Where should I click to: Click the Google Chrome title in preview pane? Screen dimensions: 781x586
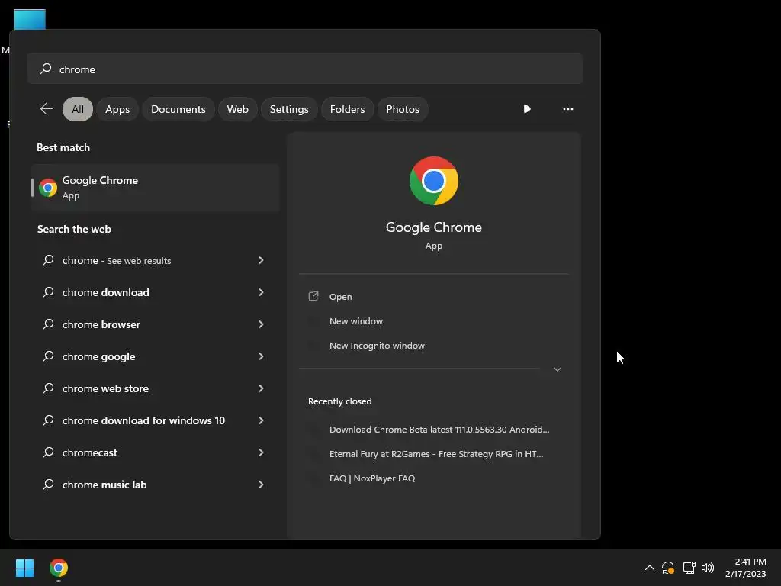point(434,227)
